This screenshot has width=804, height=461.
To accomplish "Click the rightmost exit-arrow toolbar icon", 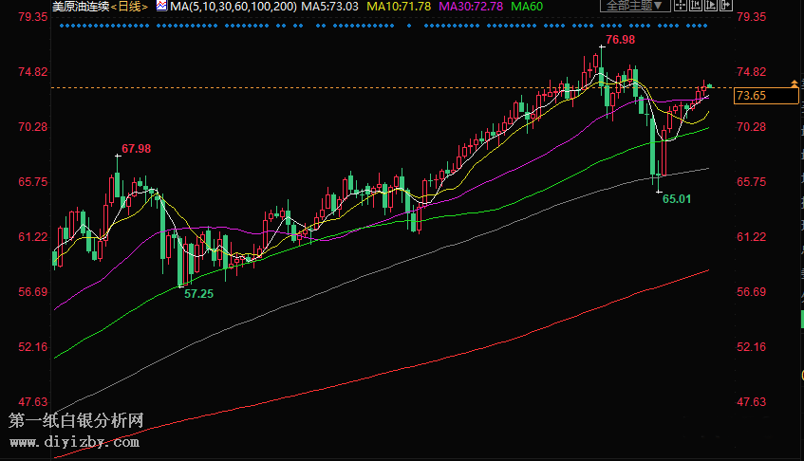I will tap(726, 5).
